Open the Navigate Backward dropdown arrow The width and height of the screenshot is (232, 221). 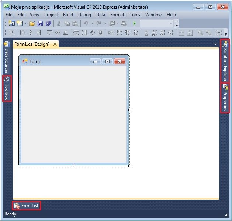pos(118,23)
